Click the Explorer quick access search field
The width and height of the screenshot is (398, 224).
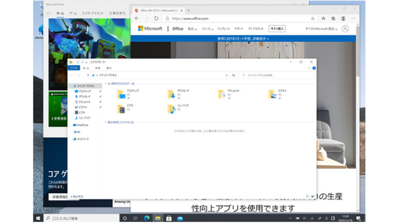(277, 75)
